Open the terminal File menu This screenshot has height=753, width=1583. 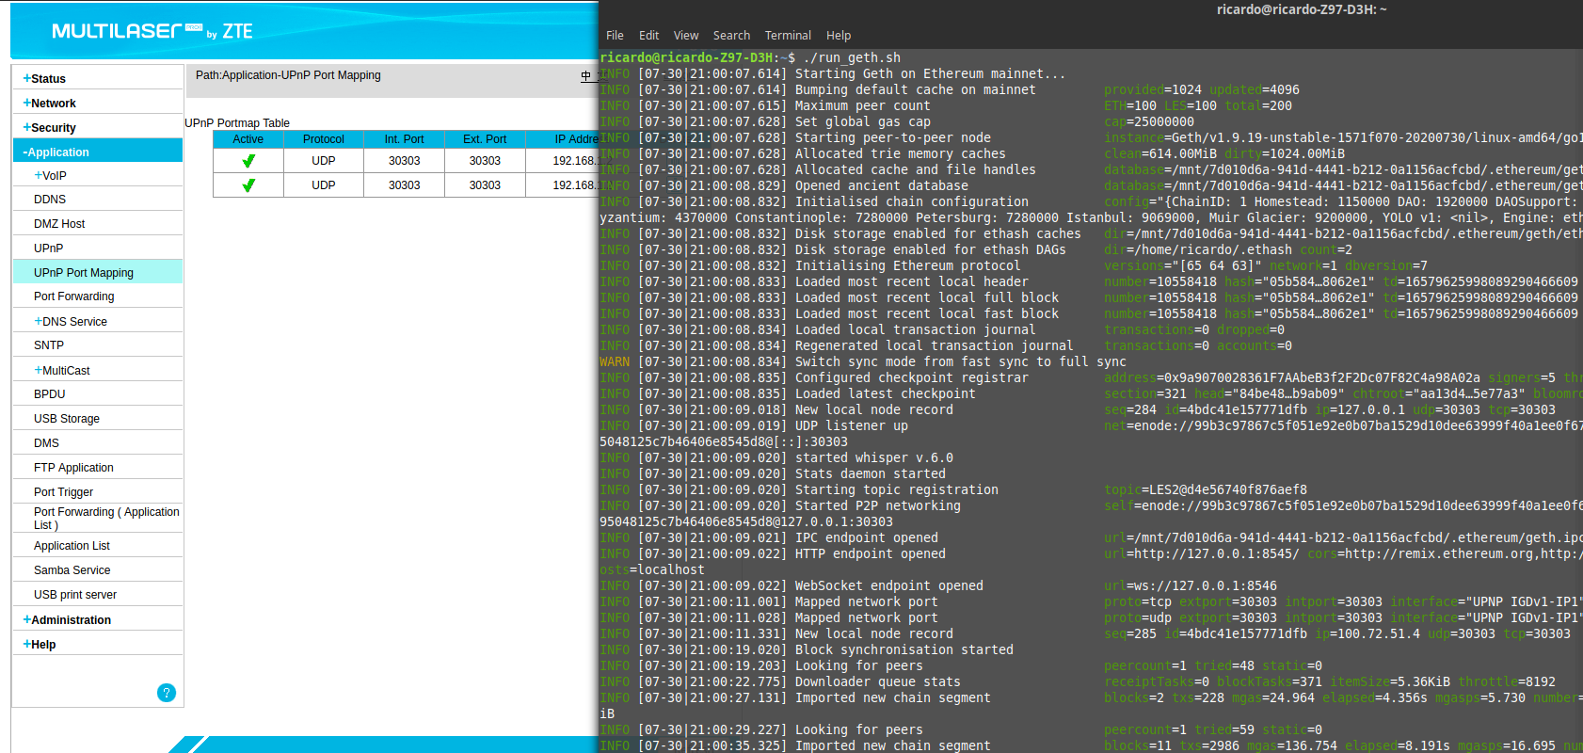point(615,35)
